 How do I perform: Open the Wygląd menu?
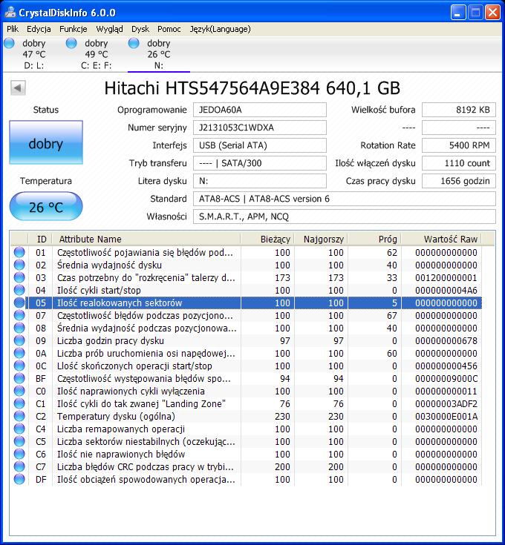coord(109,29)
